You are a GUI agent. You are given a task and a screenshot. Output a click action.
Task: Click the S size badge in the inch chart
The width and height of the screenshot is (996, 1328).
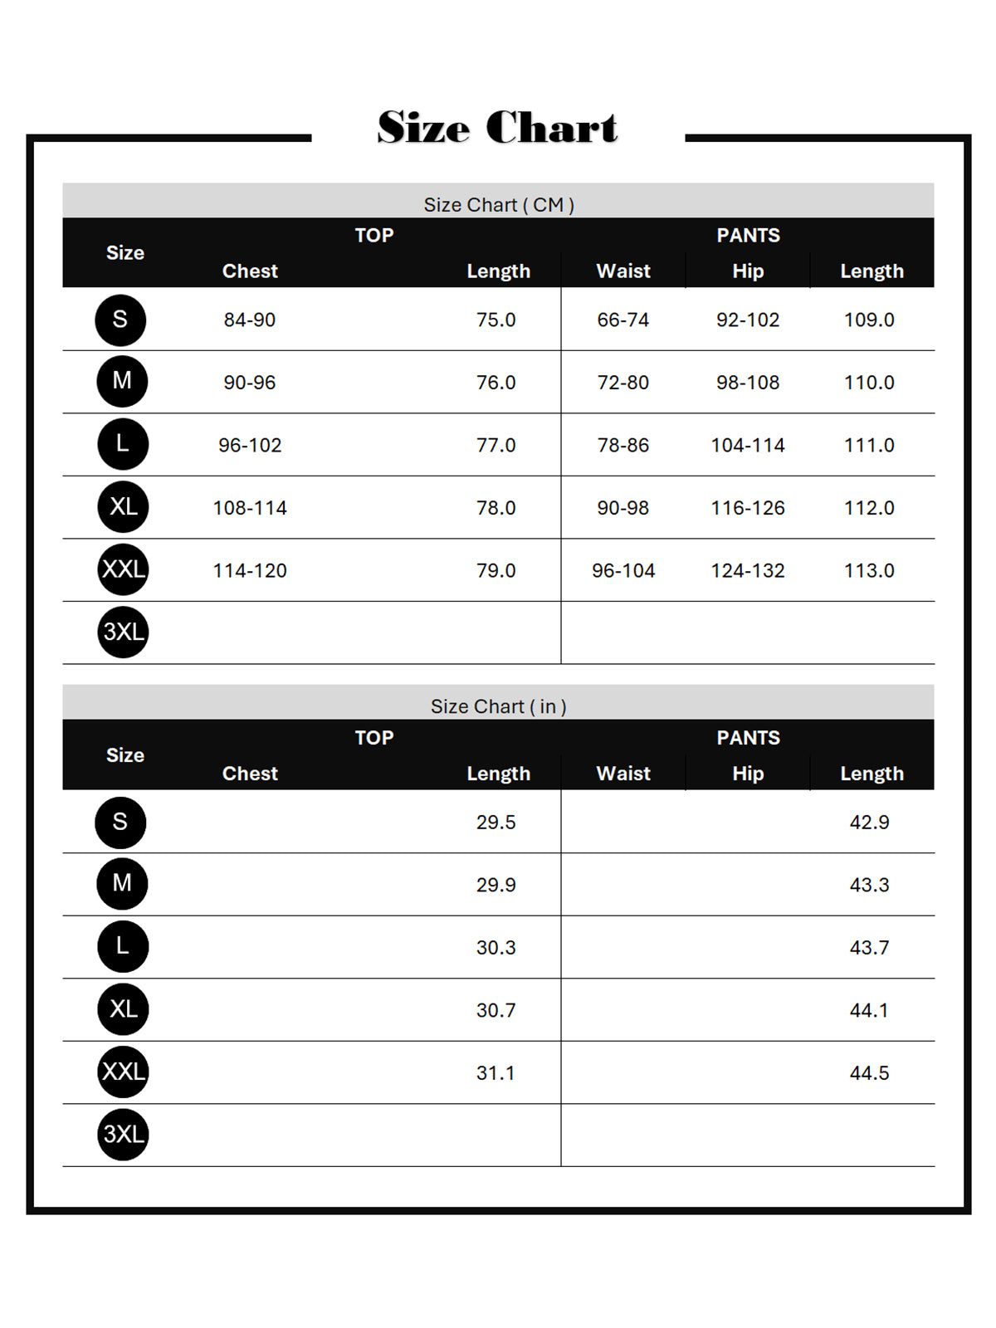[x=120, y=822]
